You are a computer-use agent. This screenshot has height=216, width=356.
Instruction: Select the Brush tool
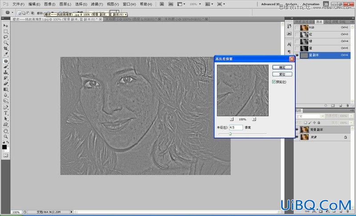point(6,67)
